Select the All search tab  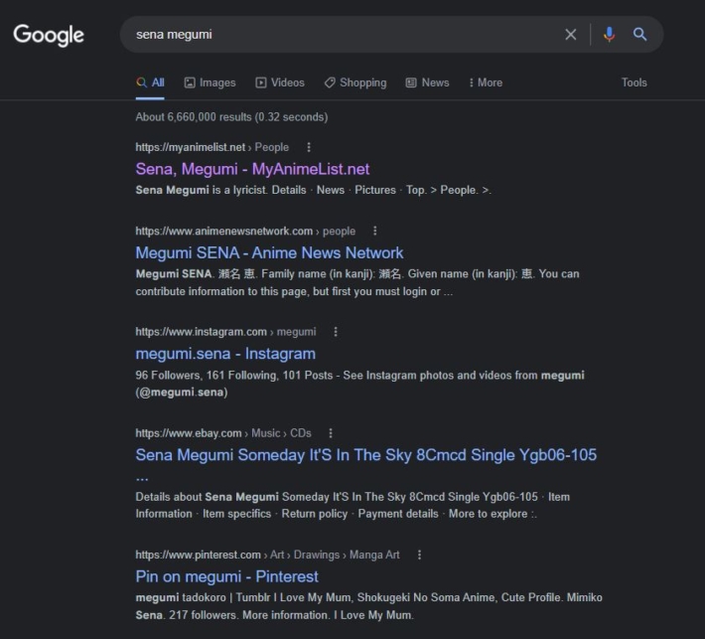pyautogui.click(x=150, y=82)
